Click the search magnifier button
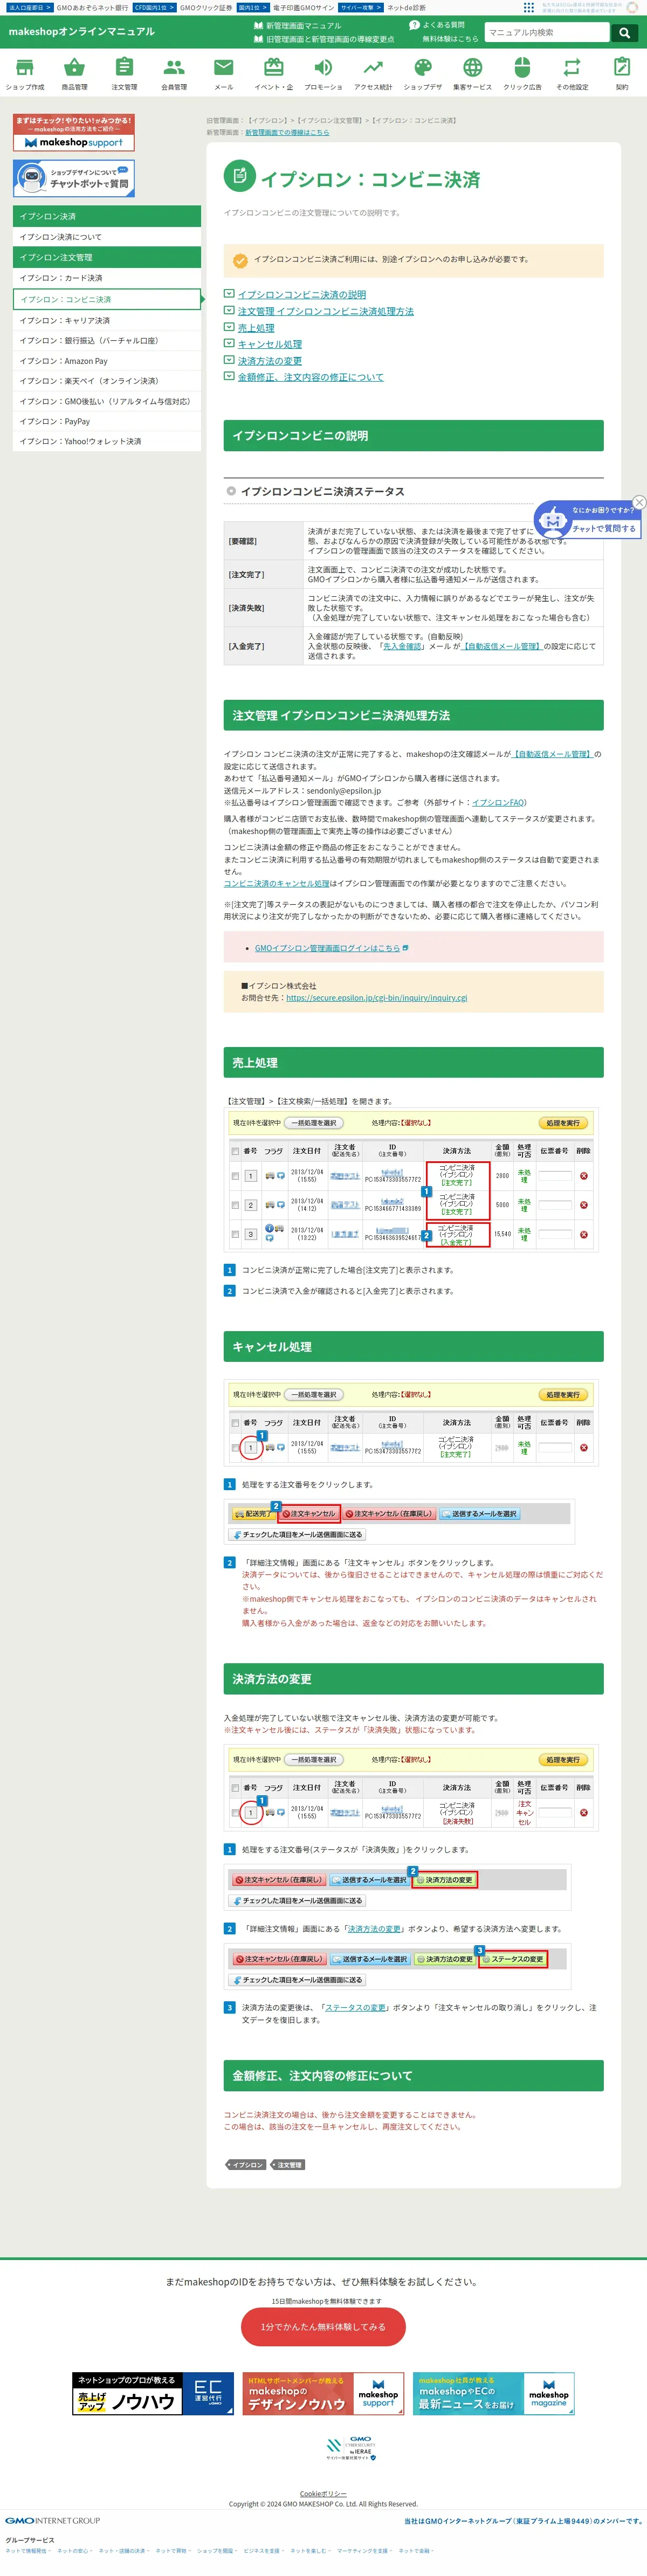 coord(625,33)
